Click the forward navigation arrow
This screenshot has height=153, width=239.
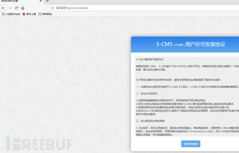[x=10, y=8]
